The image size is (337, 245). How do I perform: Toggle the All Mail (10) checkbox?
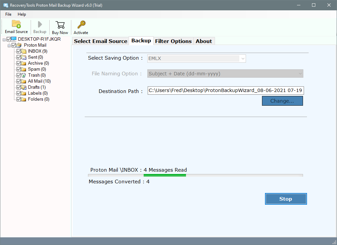coord(19,81)
